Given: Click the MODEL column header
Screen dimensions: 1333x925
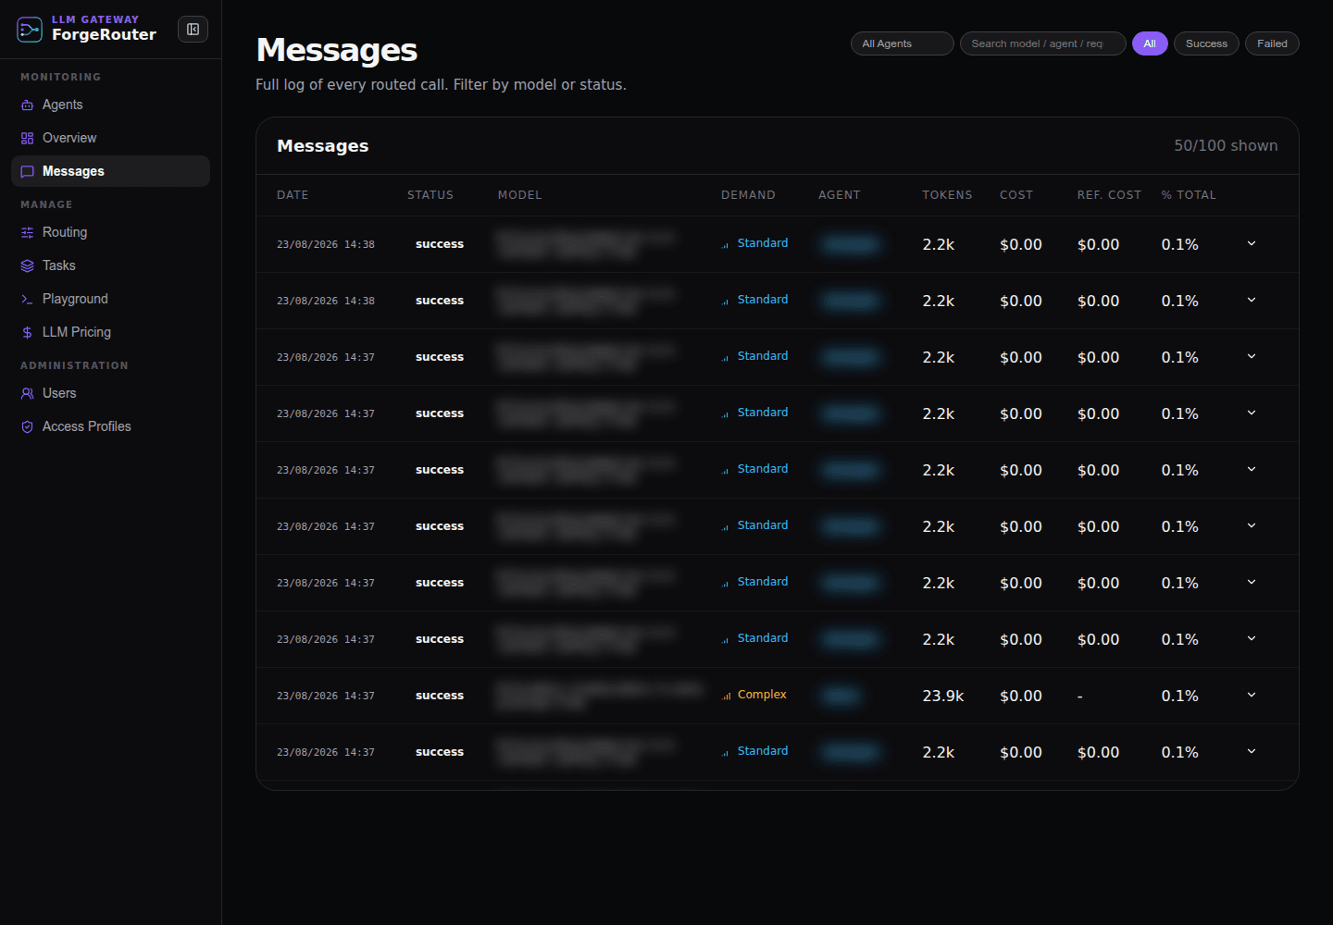Looking at the screenshot, I should click(519, 195).
